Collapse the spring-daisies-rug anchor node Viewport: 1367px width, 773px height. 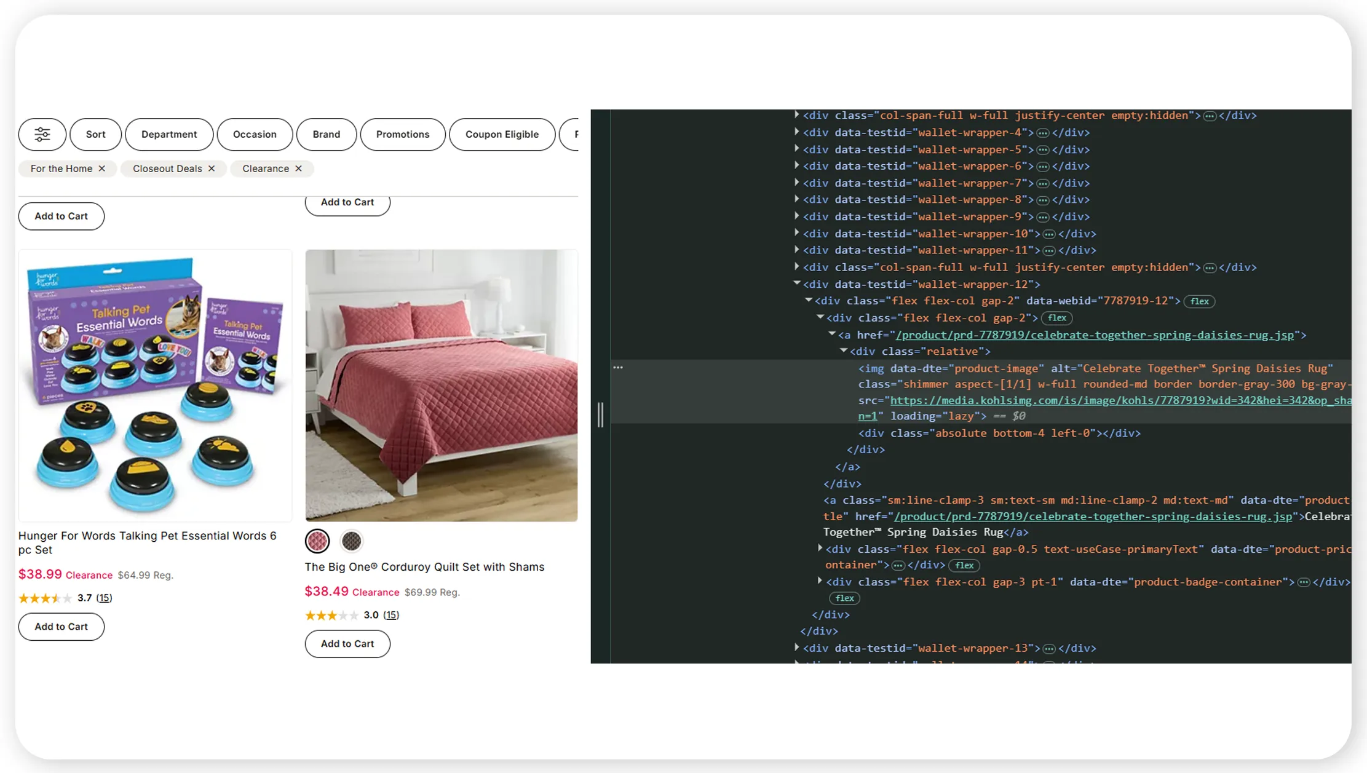(832, 334)
